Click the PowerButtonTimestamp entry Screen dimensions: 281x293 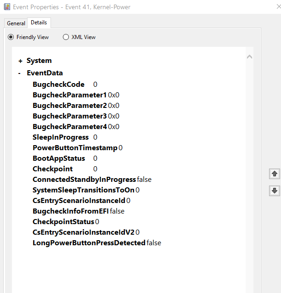click(75, 148)
